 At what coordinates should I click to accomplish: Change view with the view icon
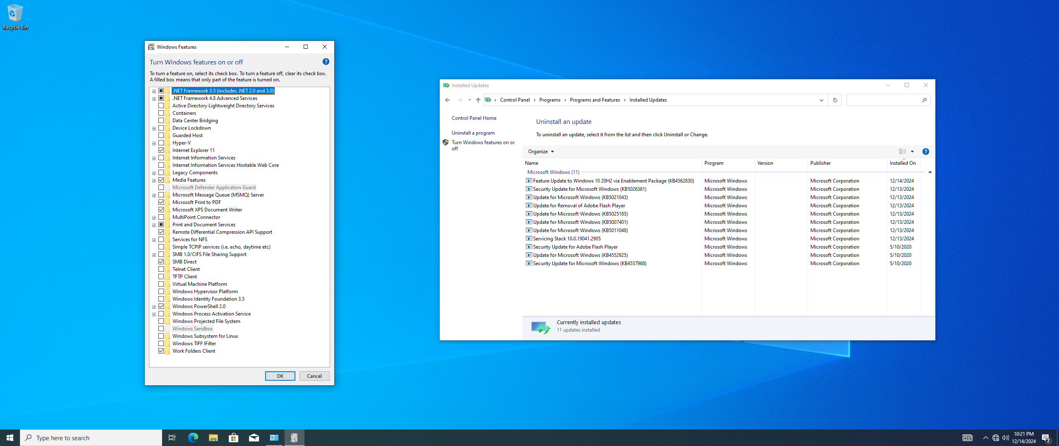tap(903, 152)
